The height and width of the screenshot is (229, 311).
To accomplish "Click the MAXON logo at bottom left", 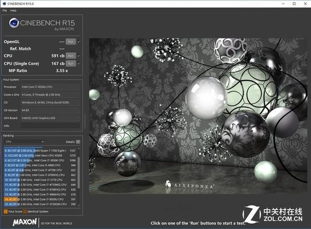I will click(x=25, y=222).
